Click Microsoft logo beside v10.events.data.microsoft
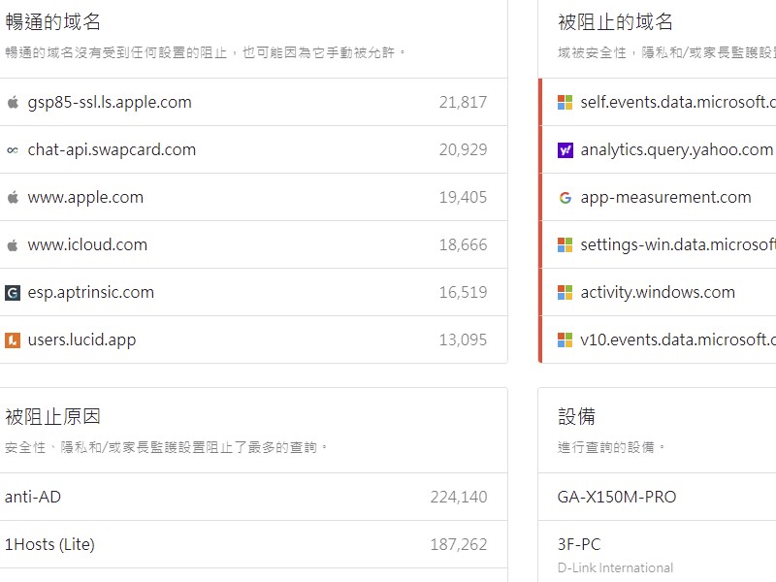The height and width of the screenshot is (582, 776). (565, 340)
